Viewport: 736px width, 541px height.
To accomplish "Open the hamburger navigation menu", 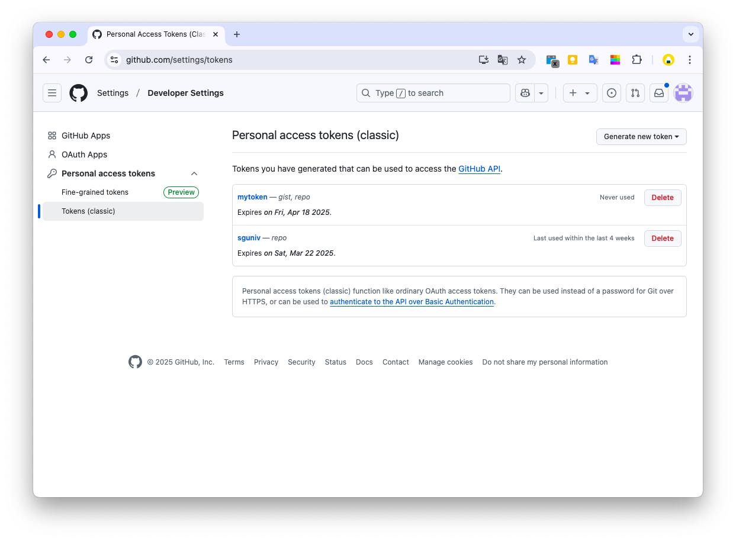I will [52, 93].
